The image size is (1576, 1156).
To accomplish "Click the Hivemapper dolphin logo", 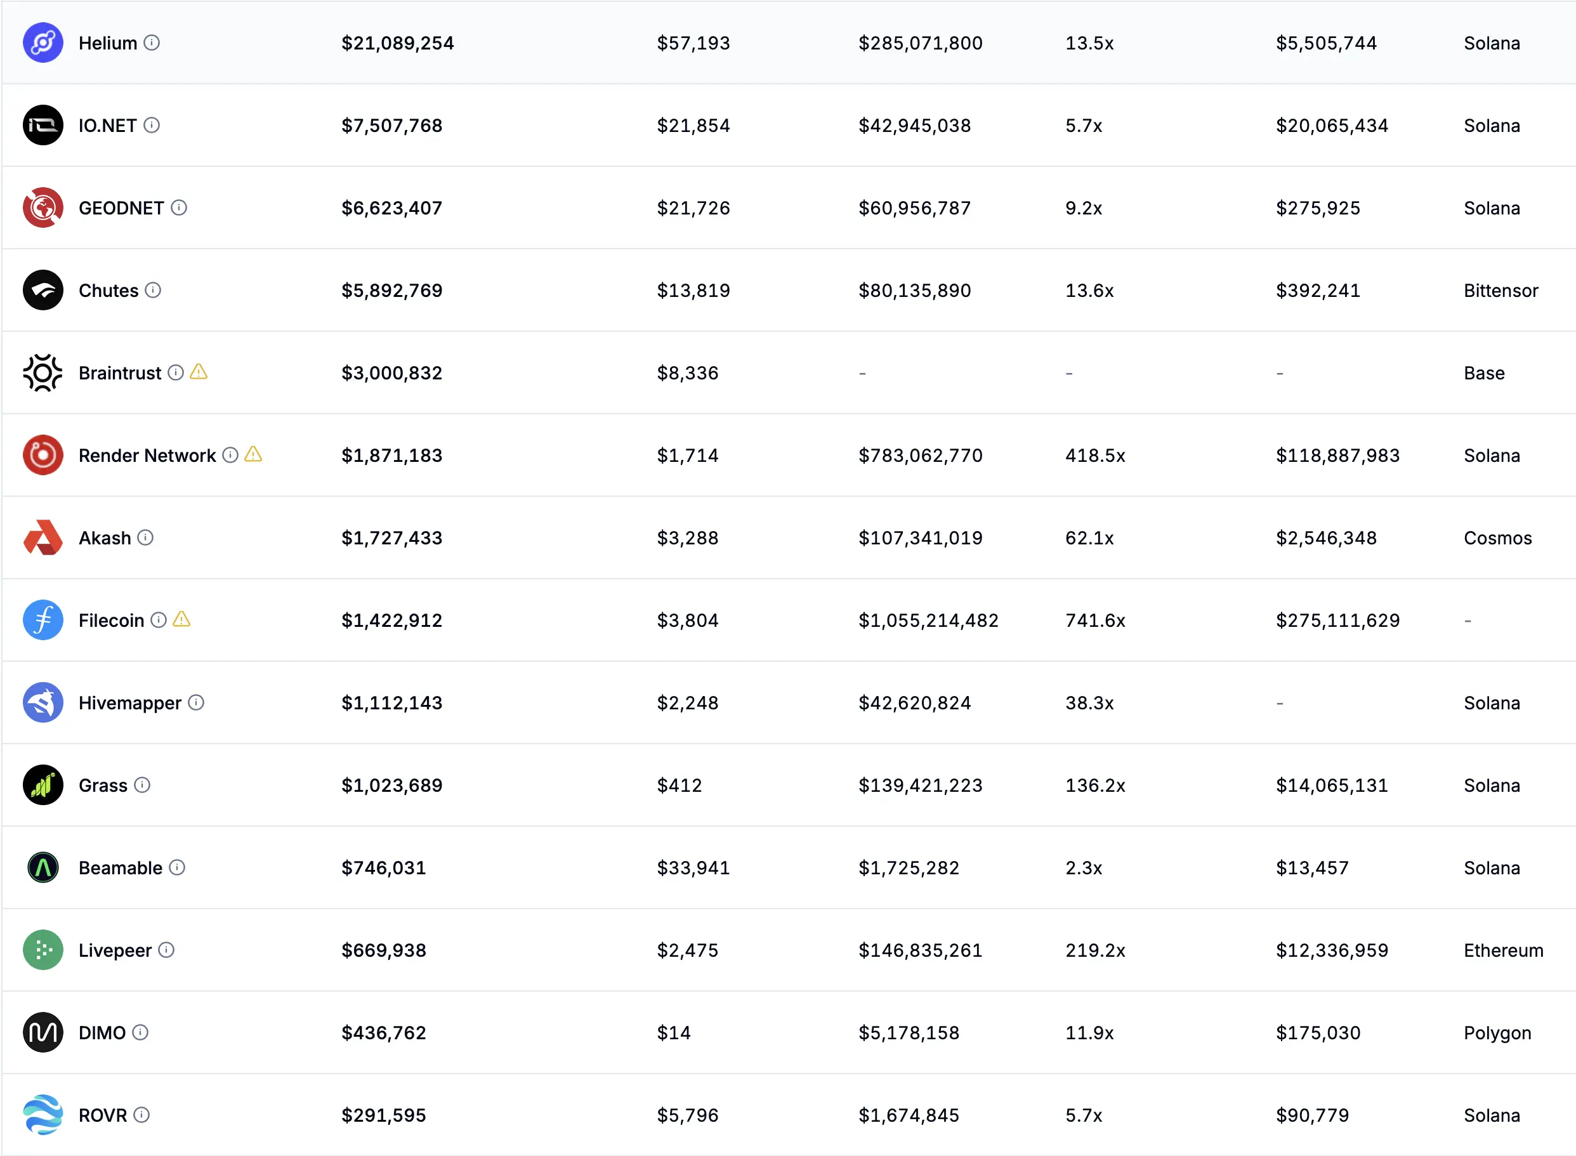I will coord(43,702).
